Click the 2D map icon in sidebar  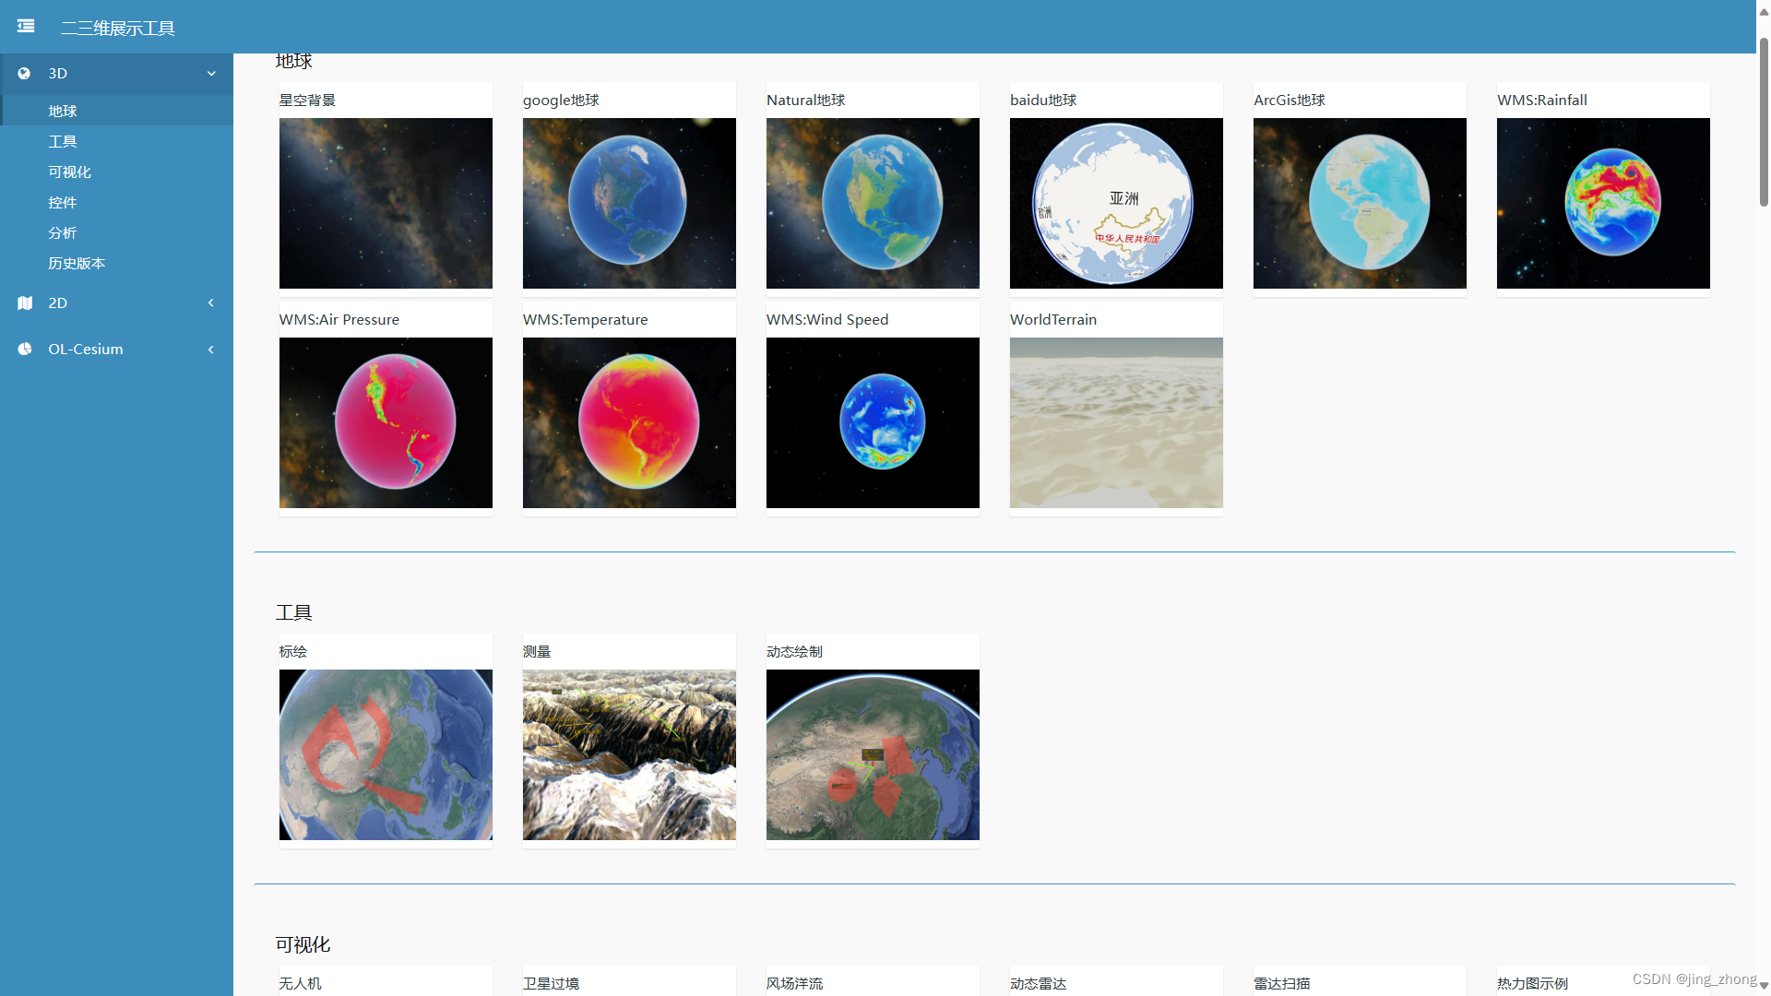point(25,303)
